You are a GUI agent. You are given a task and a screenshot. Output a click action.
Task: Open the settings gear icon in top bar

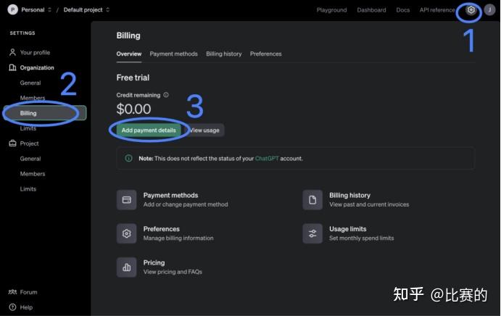pos(471,10)
